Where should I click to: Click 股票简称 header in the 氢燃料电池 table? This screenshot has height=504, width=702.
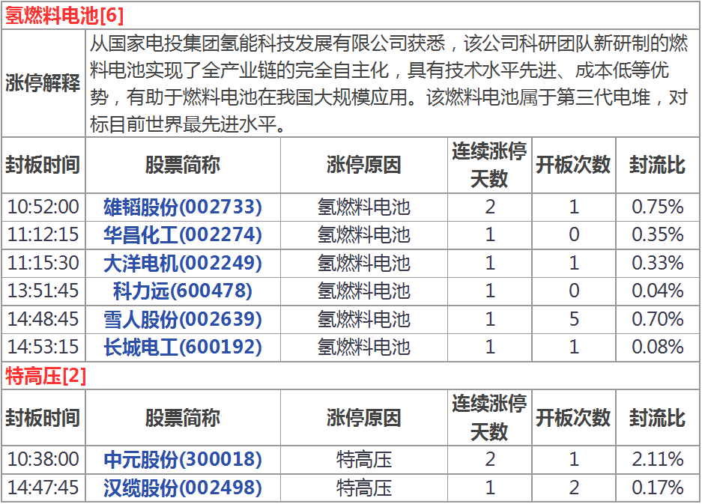pos(183,165)
